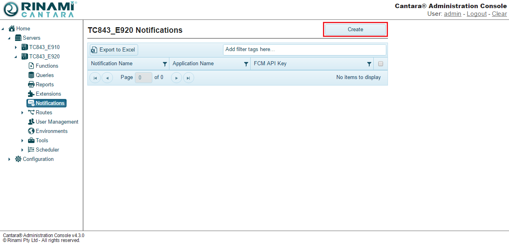Expand the Configuration tree node

[9, 159]
